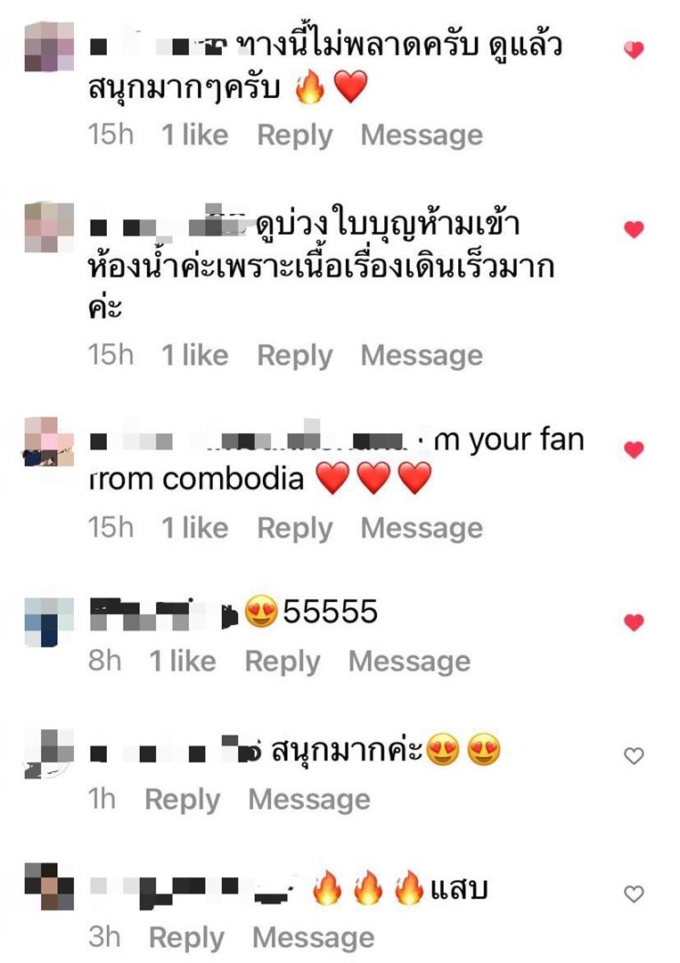Reply to the 3h old แสบ comment
This screenshot has height=963, width=680.
[x=186, y=938]
